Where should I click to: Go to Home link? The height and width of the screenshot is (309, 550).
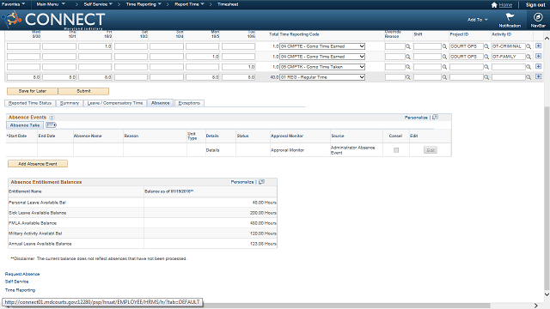505,5
